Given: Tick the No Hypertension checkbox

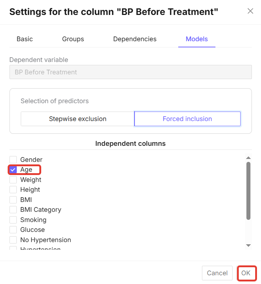Looking at the screenshot, I should pos(13,240).
